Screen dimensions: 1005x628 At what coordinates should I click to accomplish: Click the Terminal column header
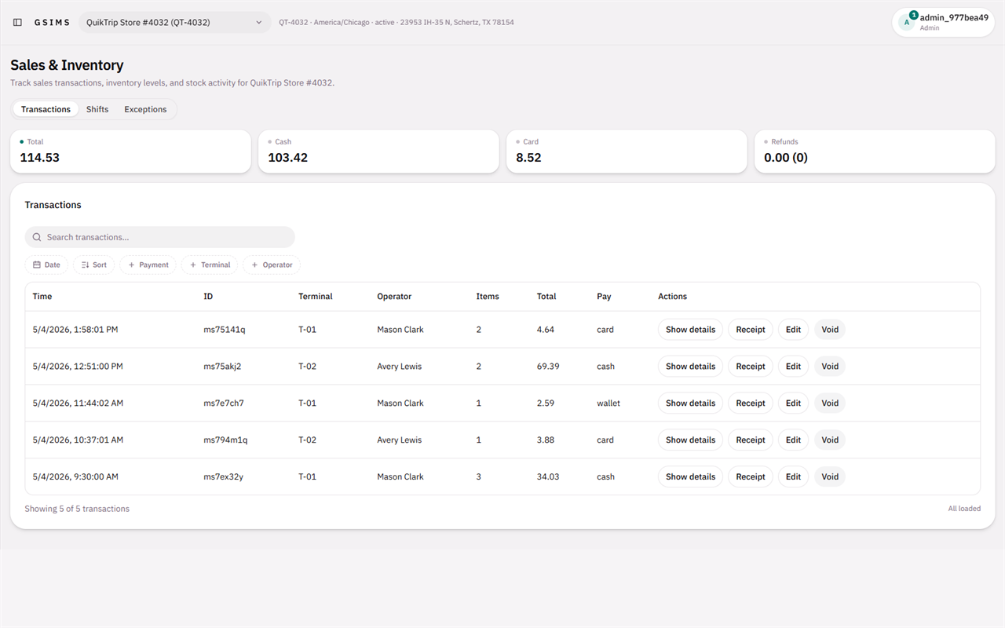pos(316,297)
